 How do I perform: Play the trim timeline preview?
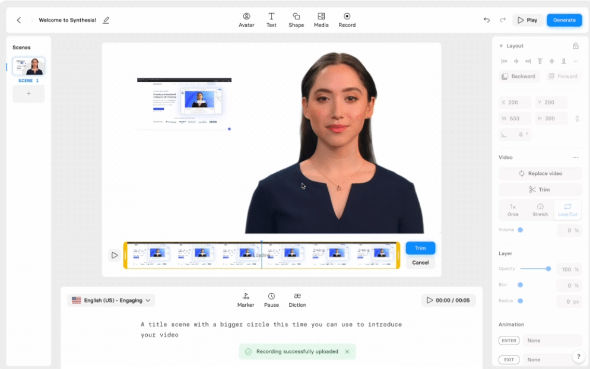coord(115,256)
